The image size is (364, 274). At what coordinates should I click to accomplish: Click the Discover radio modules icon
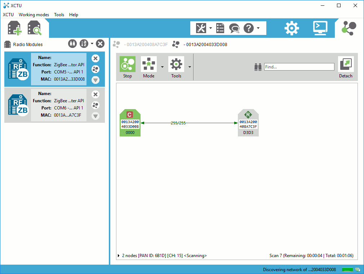(34, 28)
